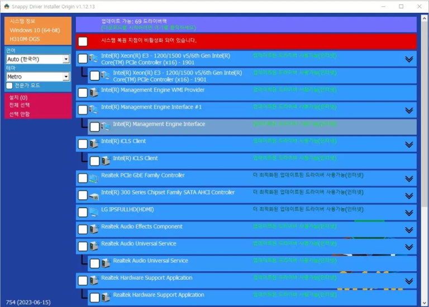Click the Intel Management Engine WMI Provider icon
429x307 pixels.
pyautogui.click(x=94, y=93)
